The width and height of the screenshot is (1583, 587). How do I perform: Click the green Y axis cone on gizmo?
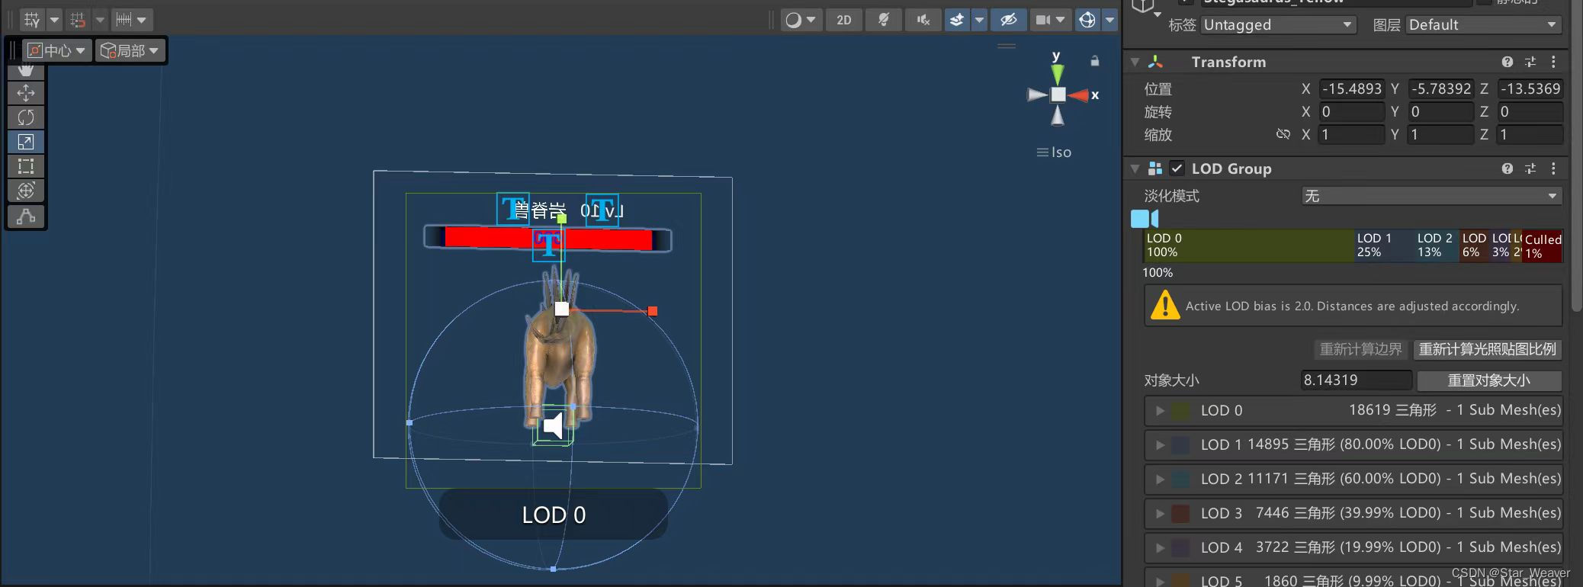tap(1058, 74)
